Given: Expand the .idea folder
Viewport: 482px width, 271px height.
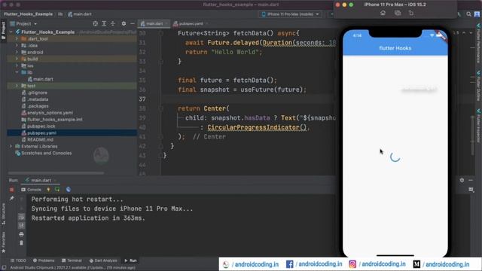Looking at the screenshot, I should coord(17,45).
